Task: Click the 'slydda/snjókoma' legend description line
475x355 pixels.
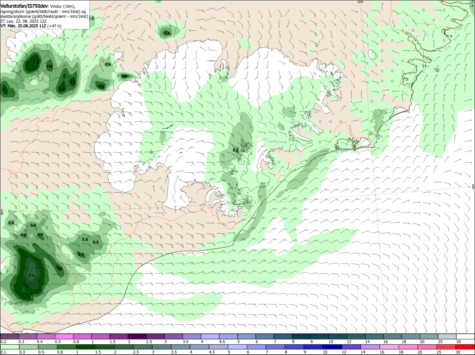Action: 44,16
